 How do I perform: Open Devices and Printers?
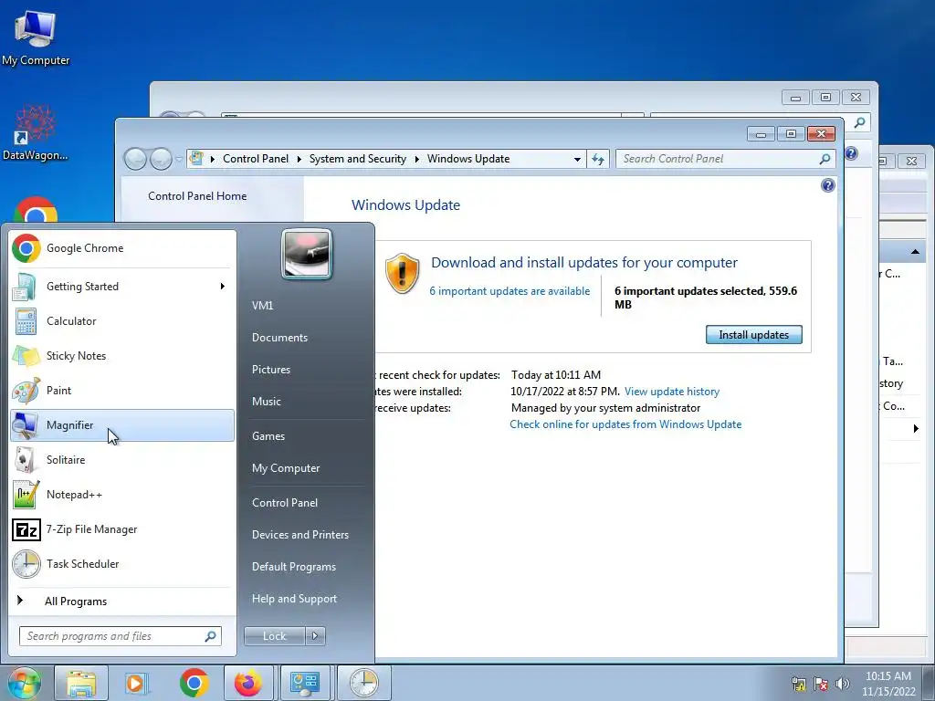click(x=300, y=535)
